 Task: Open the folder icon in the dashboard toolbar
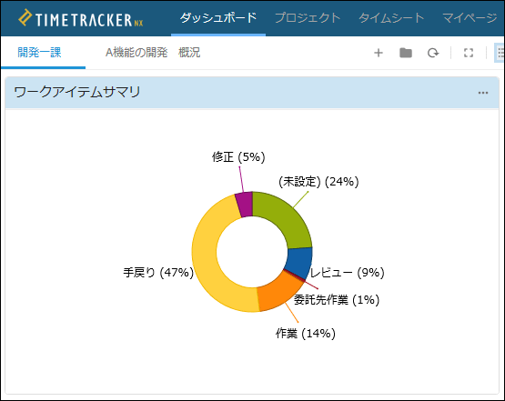(x=406, y=53)
